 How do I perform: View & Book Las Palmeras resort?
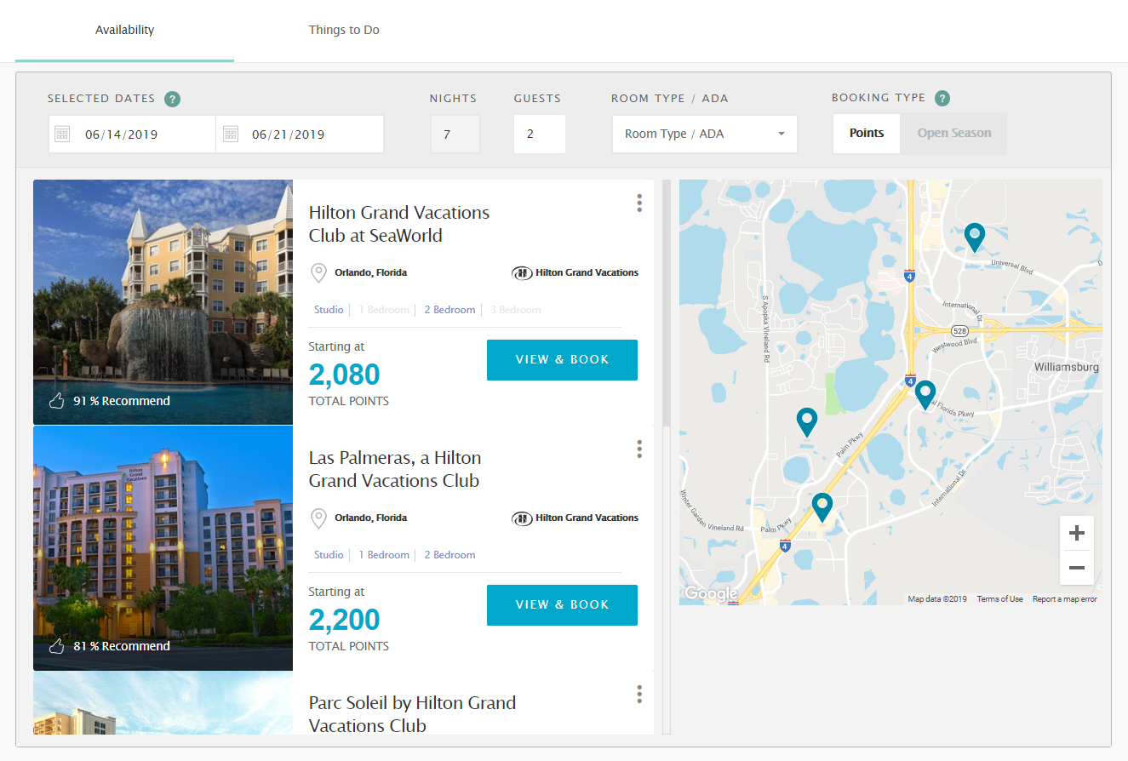(562, 605)
